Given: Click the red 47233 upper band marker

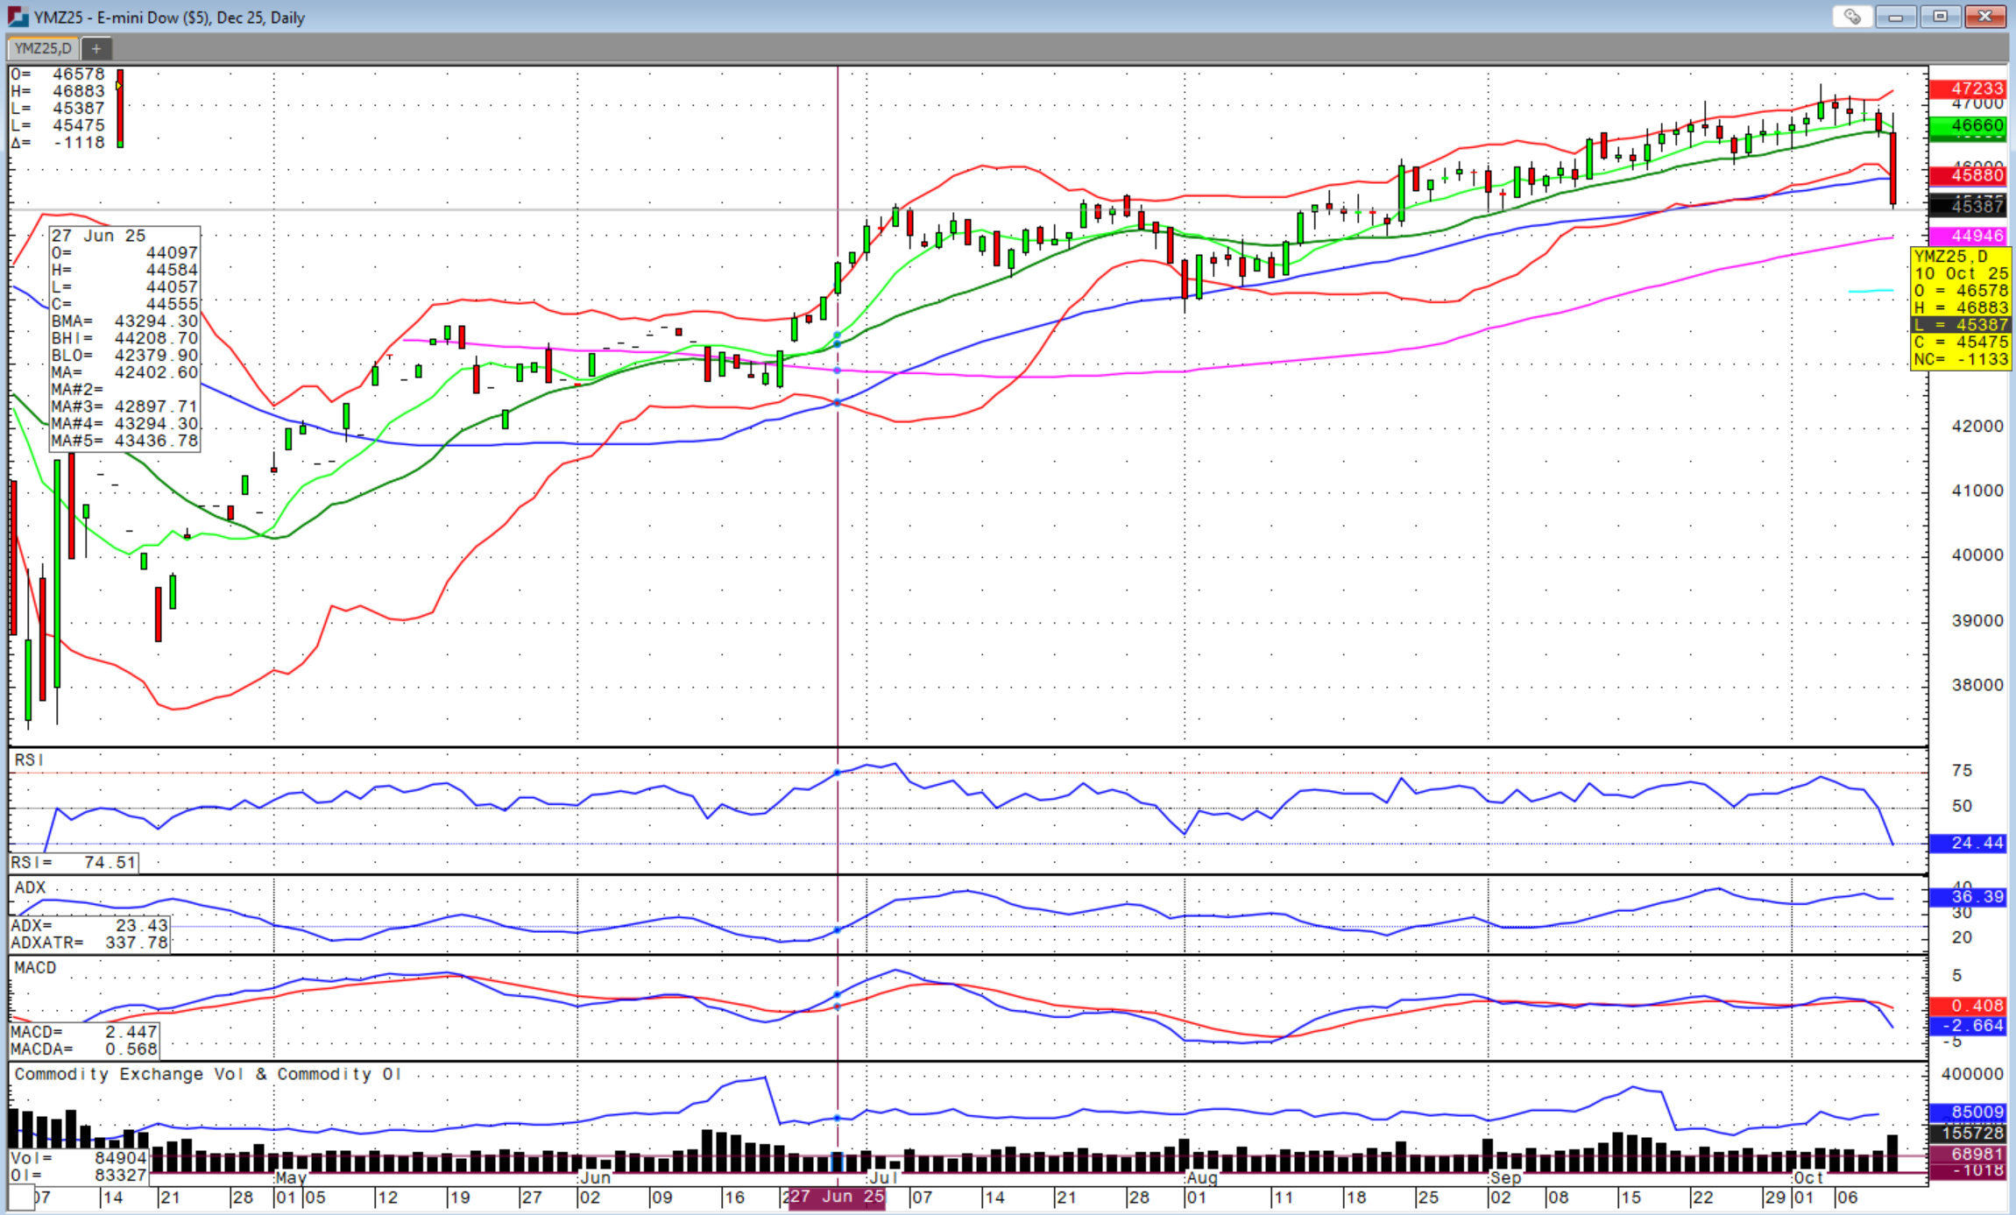Looking at the screenshot, I should [x=1968, y=88].
